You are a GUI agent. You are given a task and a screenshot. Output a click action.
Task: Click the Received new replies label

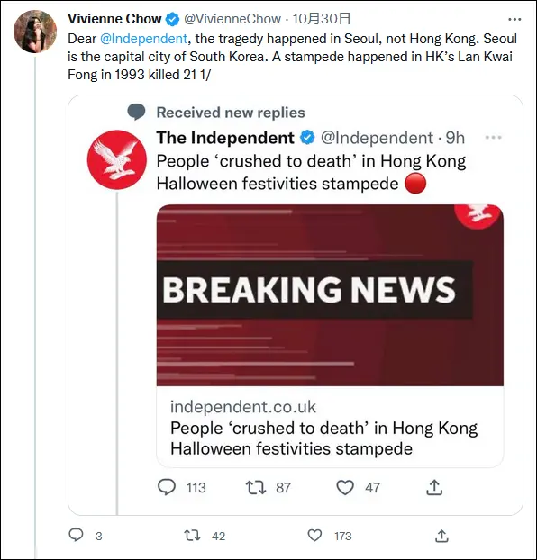(x=231, y=113)
